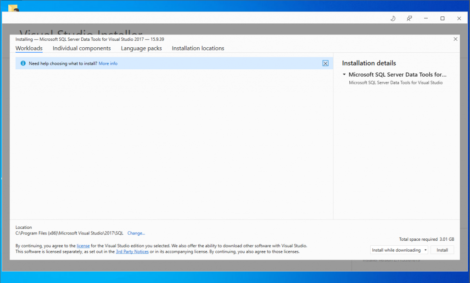The width and height of the screenshot is (470, 283).
Task: Open the 3rd Party Notices link
Action: pyautogui.click(x=132, y=251)
